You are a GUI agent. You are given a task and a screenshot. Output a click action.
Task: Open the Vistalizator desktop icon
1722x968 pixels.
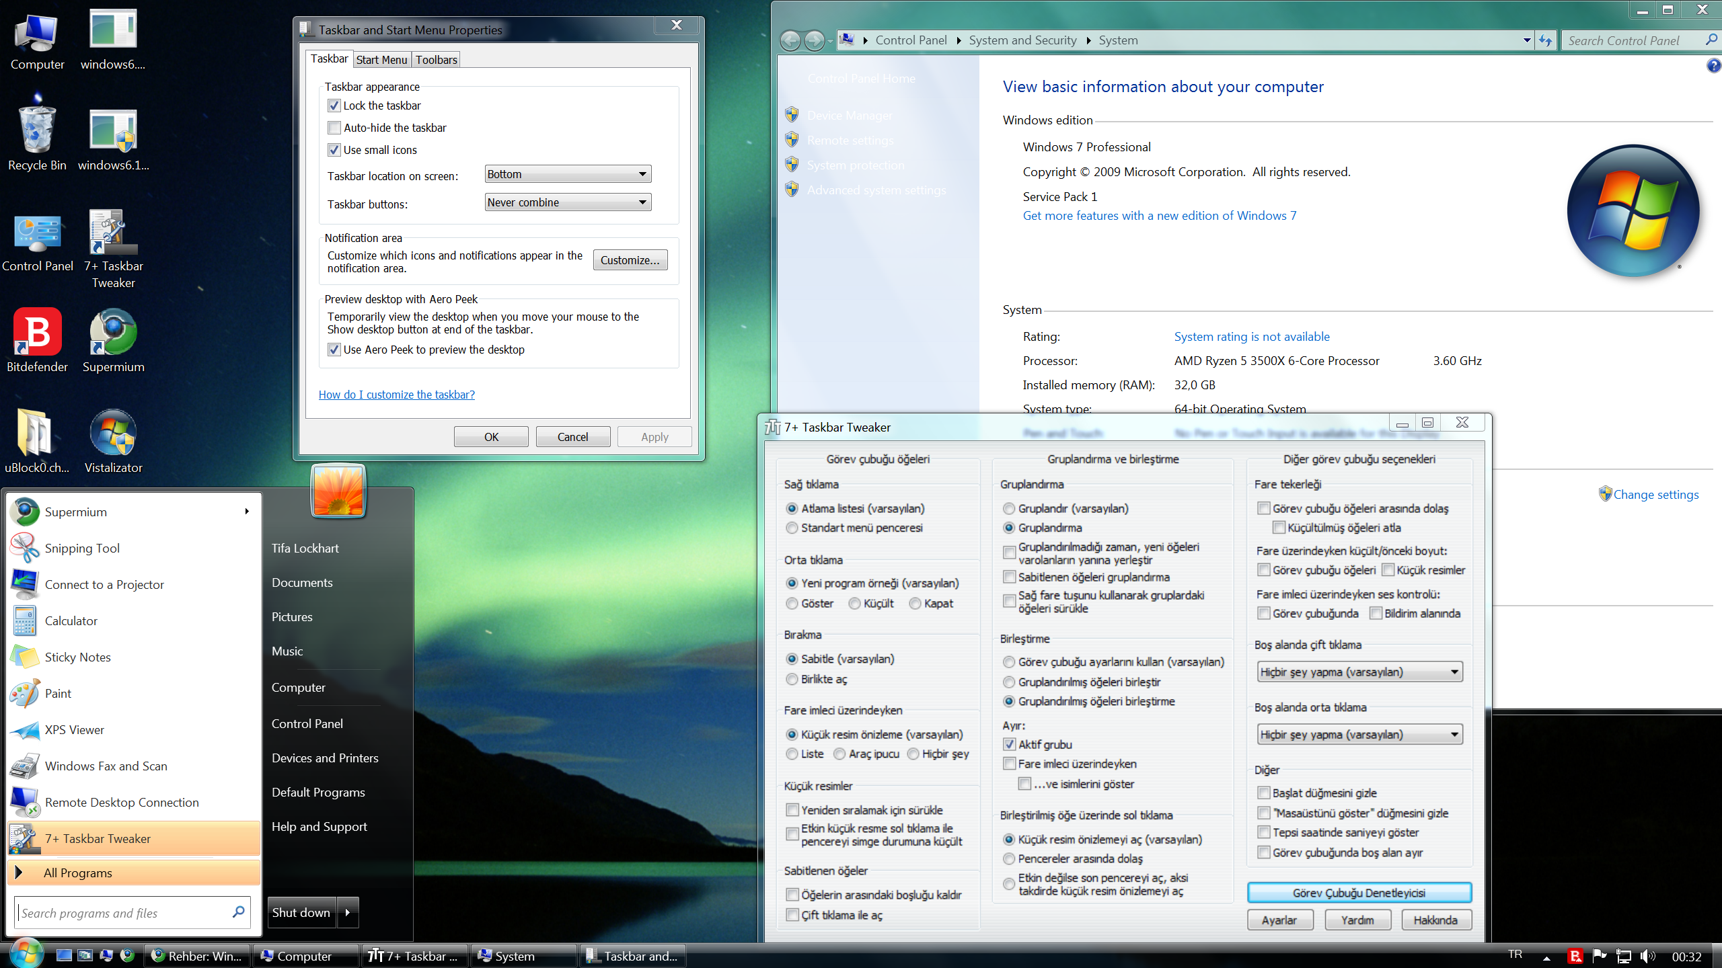tap(113, 441)
